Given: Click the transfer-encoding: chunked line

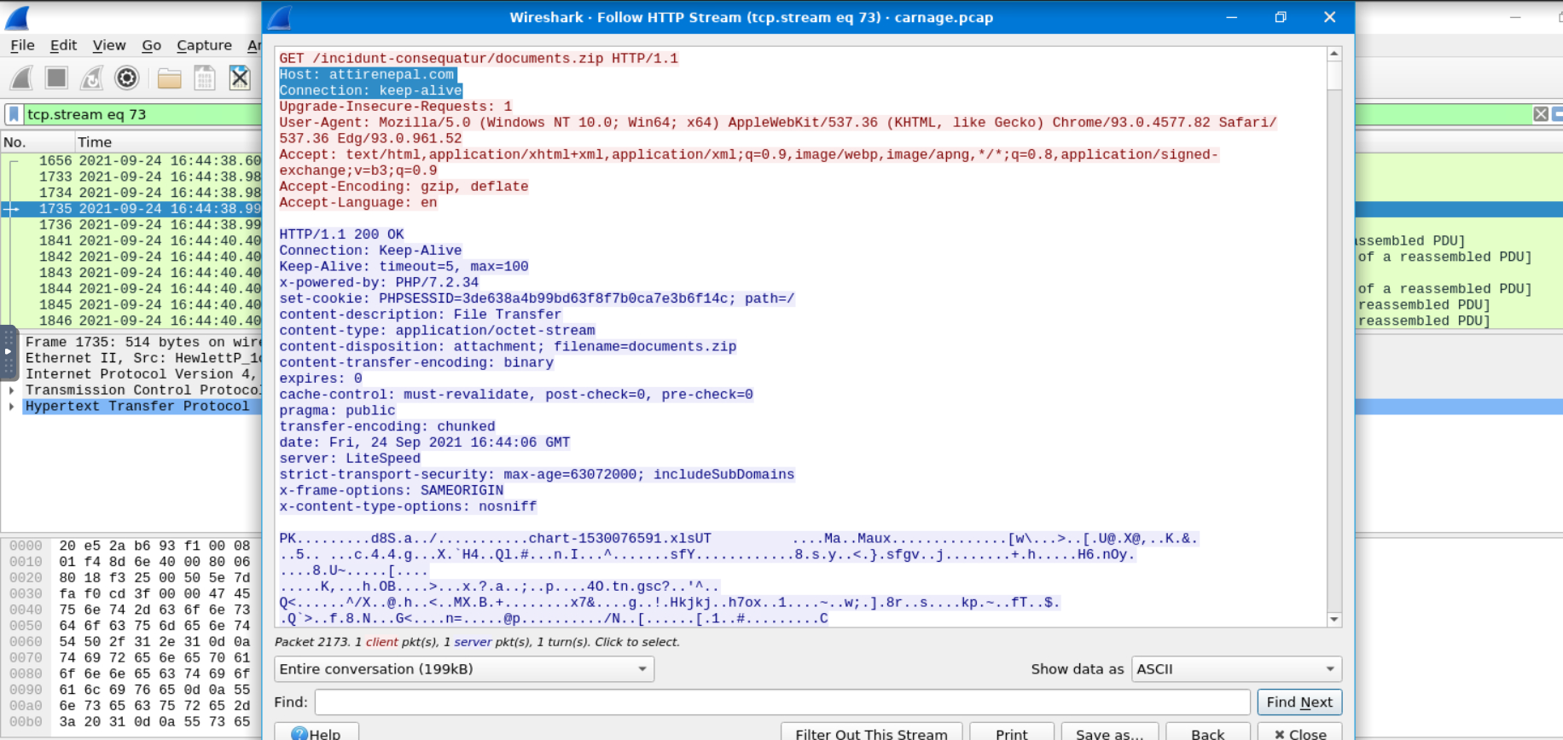Looking at the screenshot, I should click(387, 426).
